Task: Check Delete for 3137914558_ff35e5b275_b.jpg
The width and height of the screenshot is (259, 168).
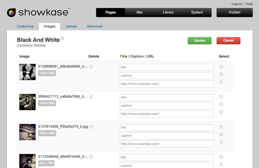Action: 91,127
